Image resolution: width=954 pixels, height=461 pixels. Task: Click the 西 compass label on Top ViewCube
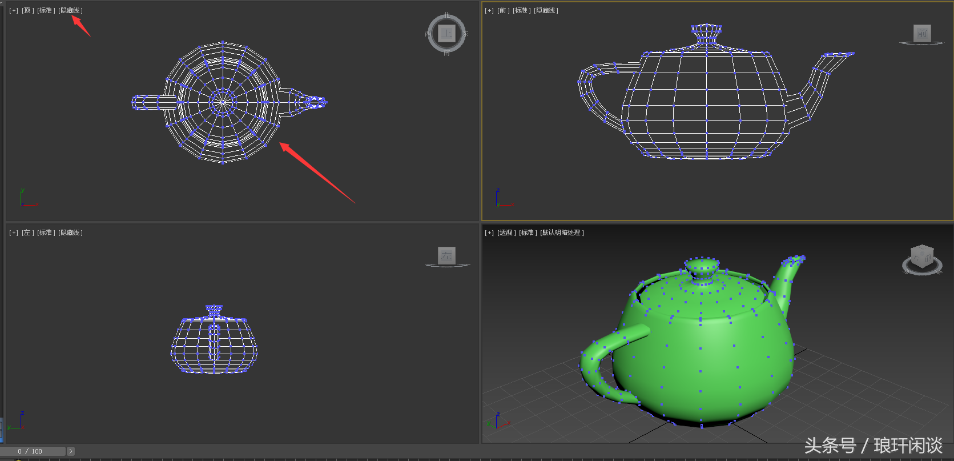(x=428, y=34)
